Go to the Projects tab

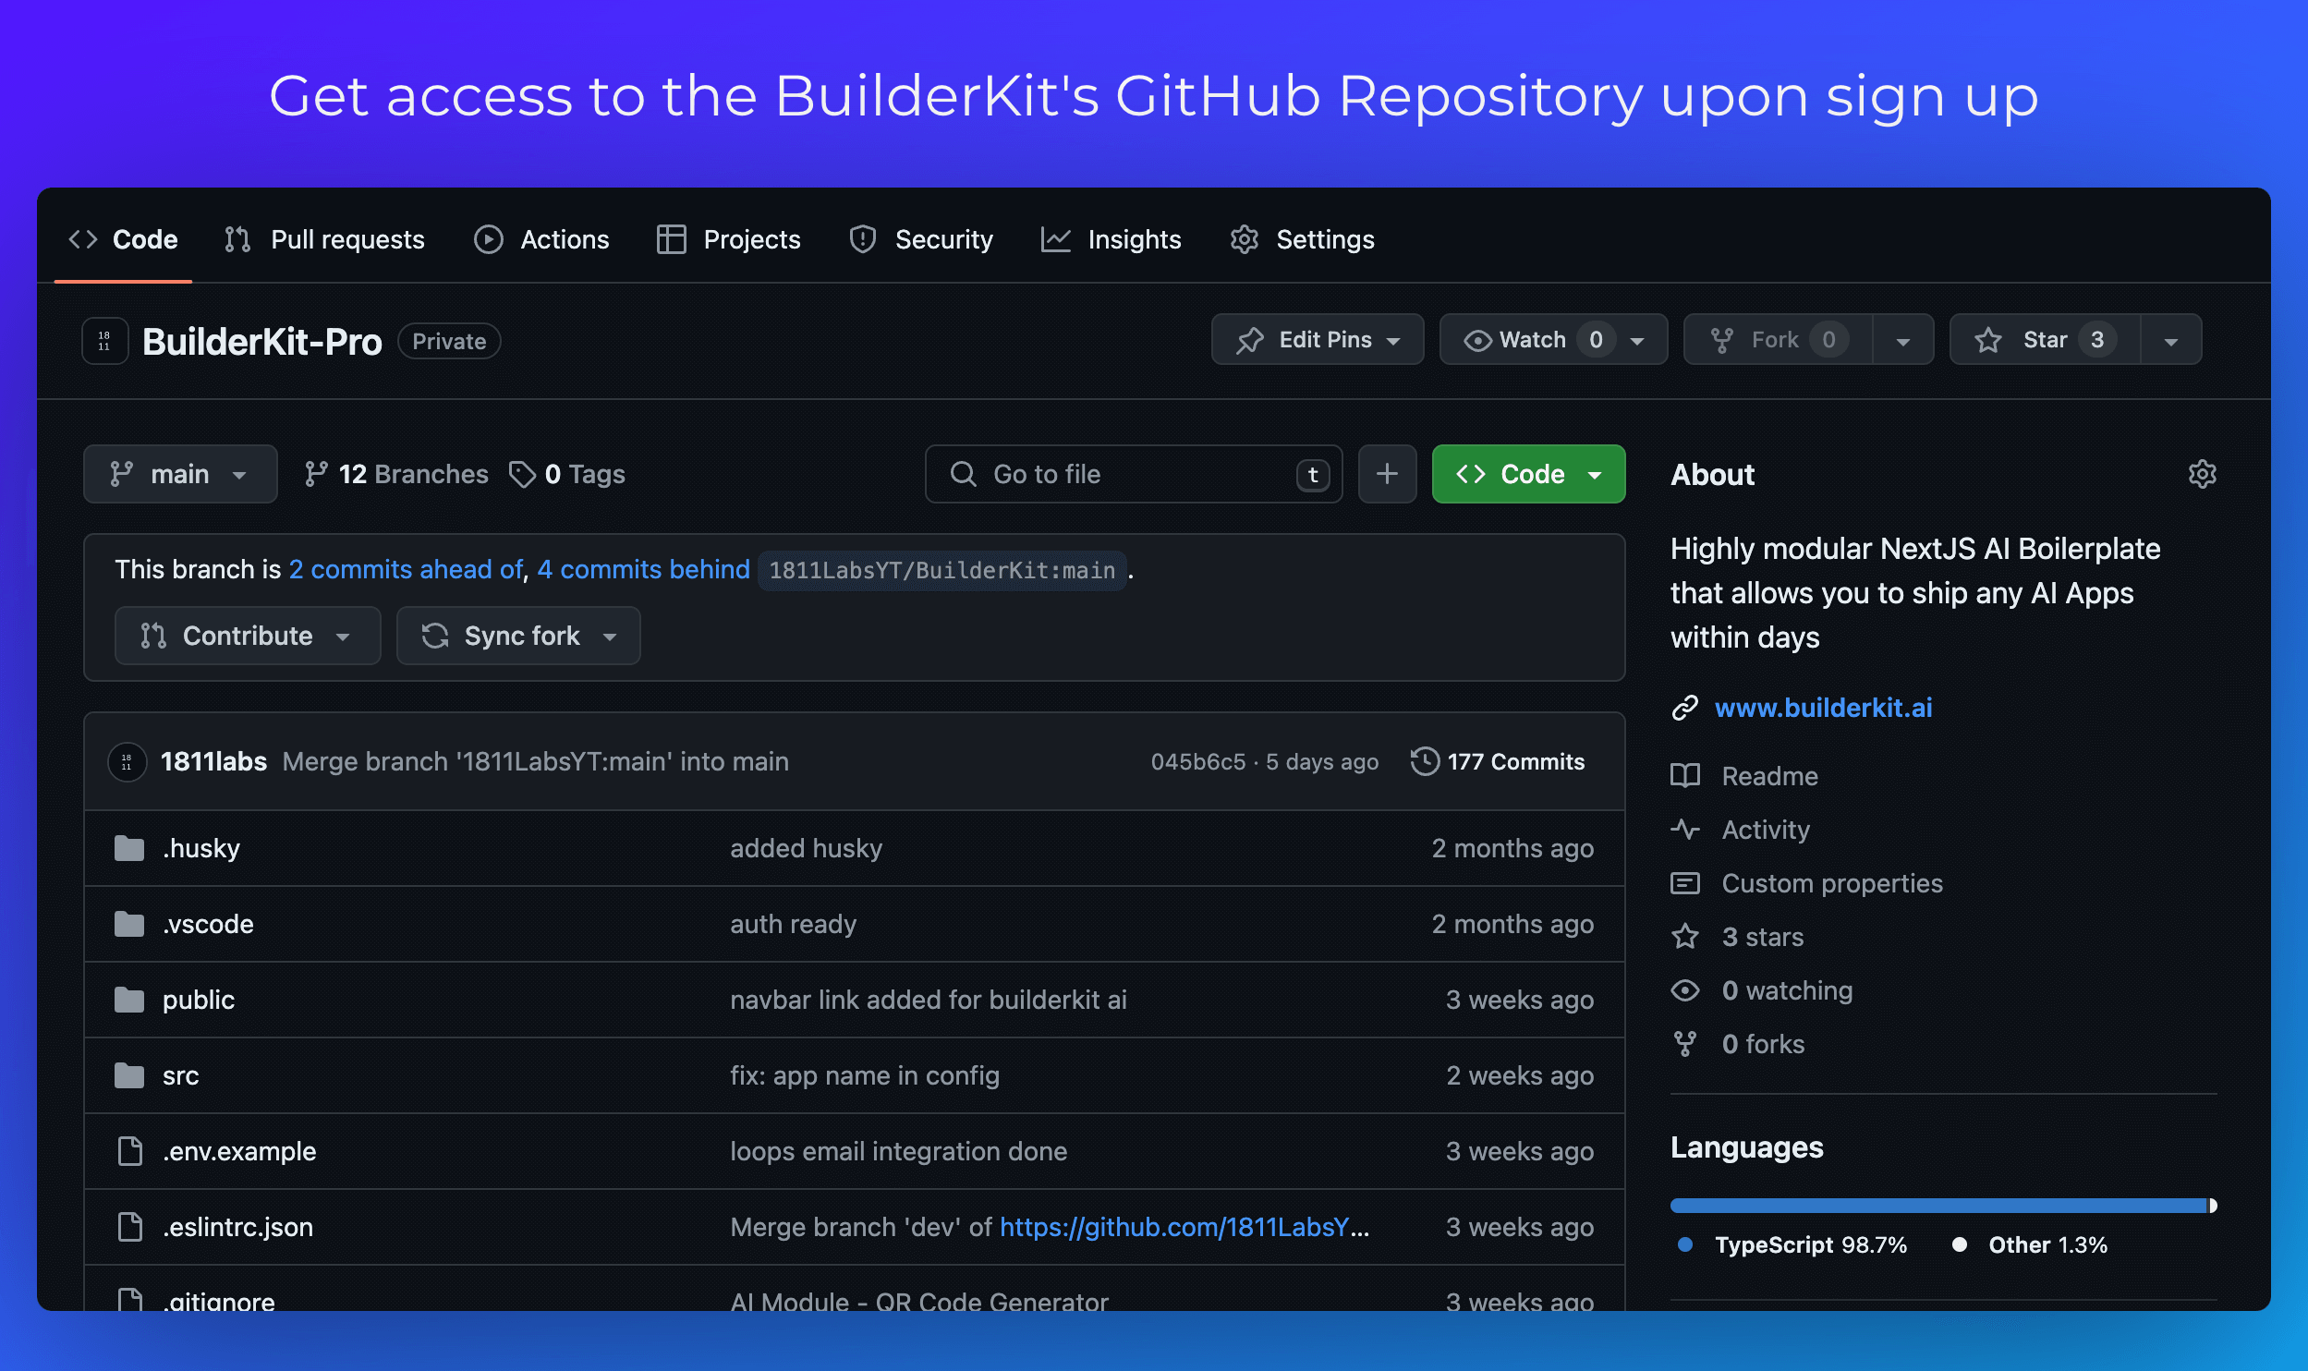coord(728,239)
